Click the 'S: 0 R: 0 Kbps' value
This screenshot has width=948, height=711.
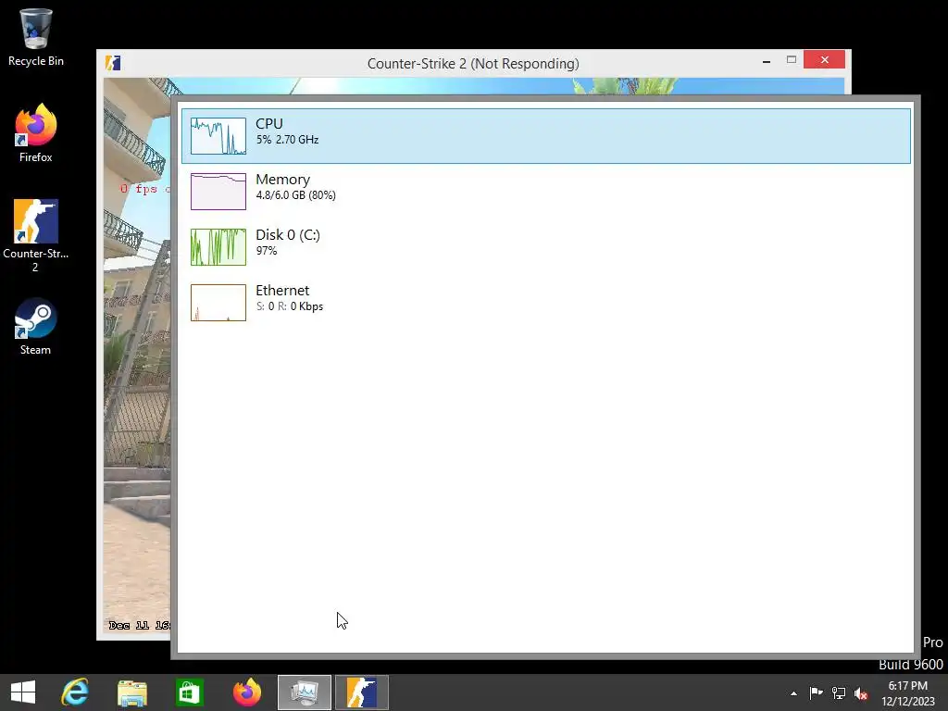pyautogui.click(x=290, y=306)
